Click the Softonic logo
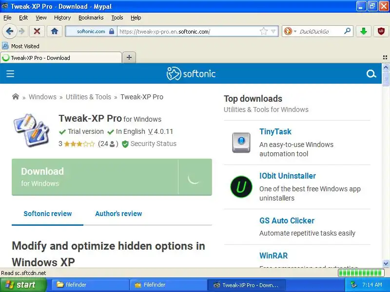 tap(191, 73)
